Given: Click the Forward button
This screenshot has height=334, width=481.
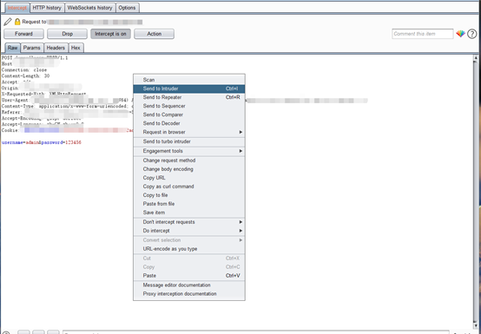Looking at the screenshot, I should 23,34.
